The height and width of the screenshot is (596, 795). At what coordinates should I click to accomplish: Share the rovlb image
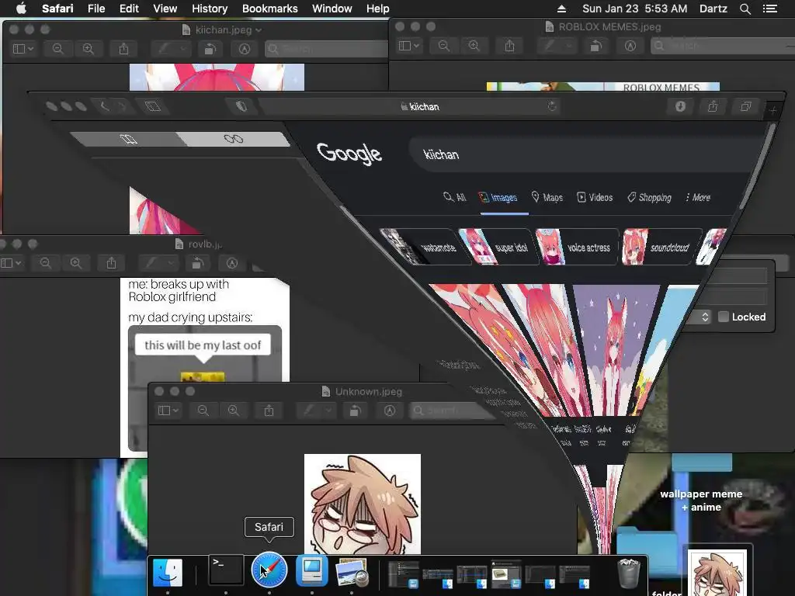click(x=112, y=263)
